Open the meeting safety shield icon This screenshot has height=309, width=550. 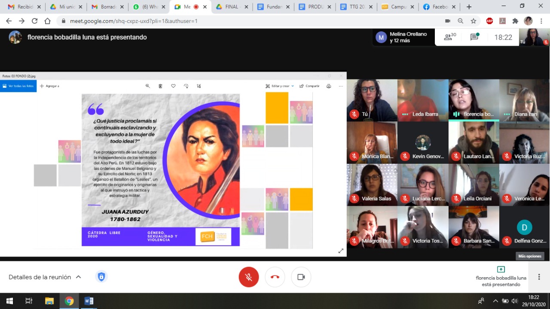[101, 277]
